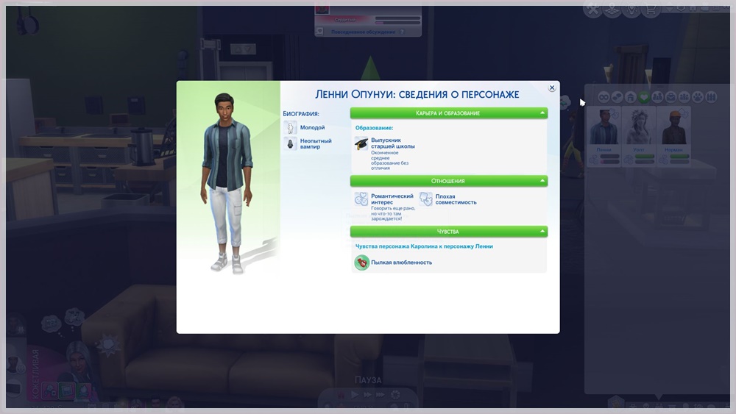Click the Пылкая влюбленность sentiment icon
This screenshot has width=736, height=414.
(361, 263)
